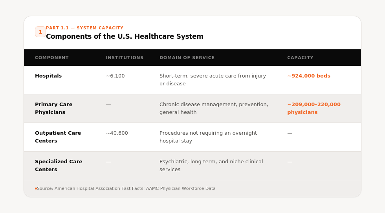The height and width of the screenshot is (213, 385).
Task: Click the Procedures not requiring overnight stay text
Action: tap(208, 137)
